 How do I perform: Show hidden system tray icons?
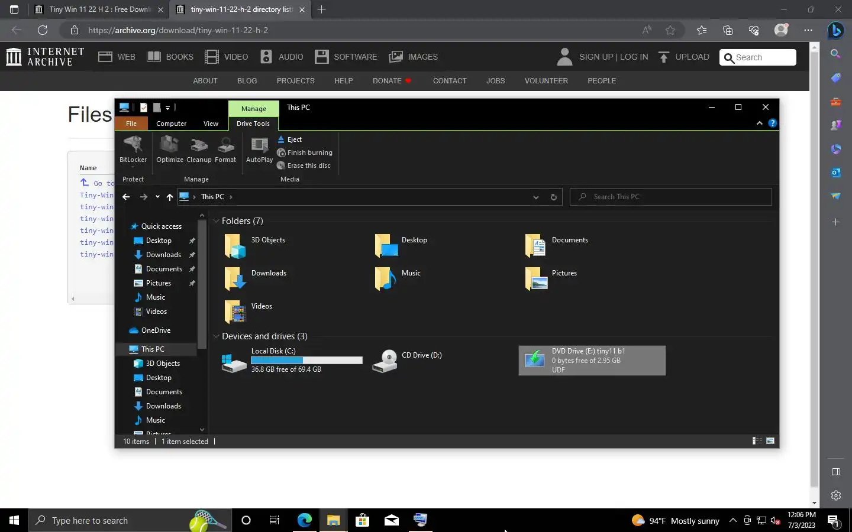732,520
